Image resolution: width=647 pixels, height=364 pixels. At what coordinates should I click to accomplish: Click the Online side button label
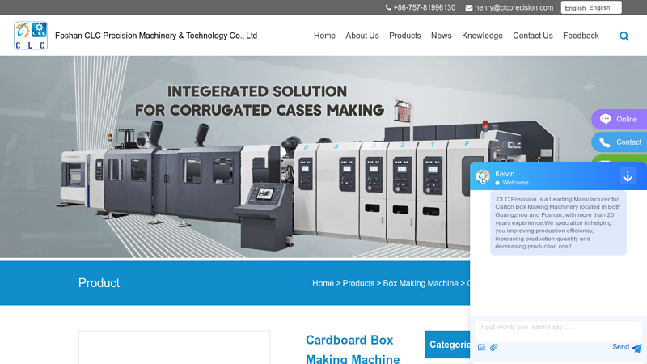tap(626, 119)
